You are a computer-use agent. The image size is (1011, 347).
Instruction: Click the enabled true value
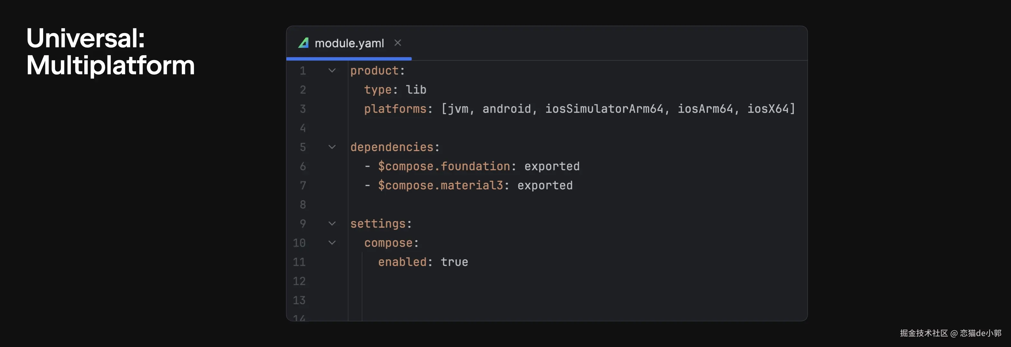(x=454, y=262)
